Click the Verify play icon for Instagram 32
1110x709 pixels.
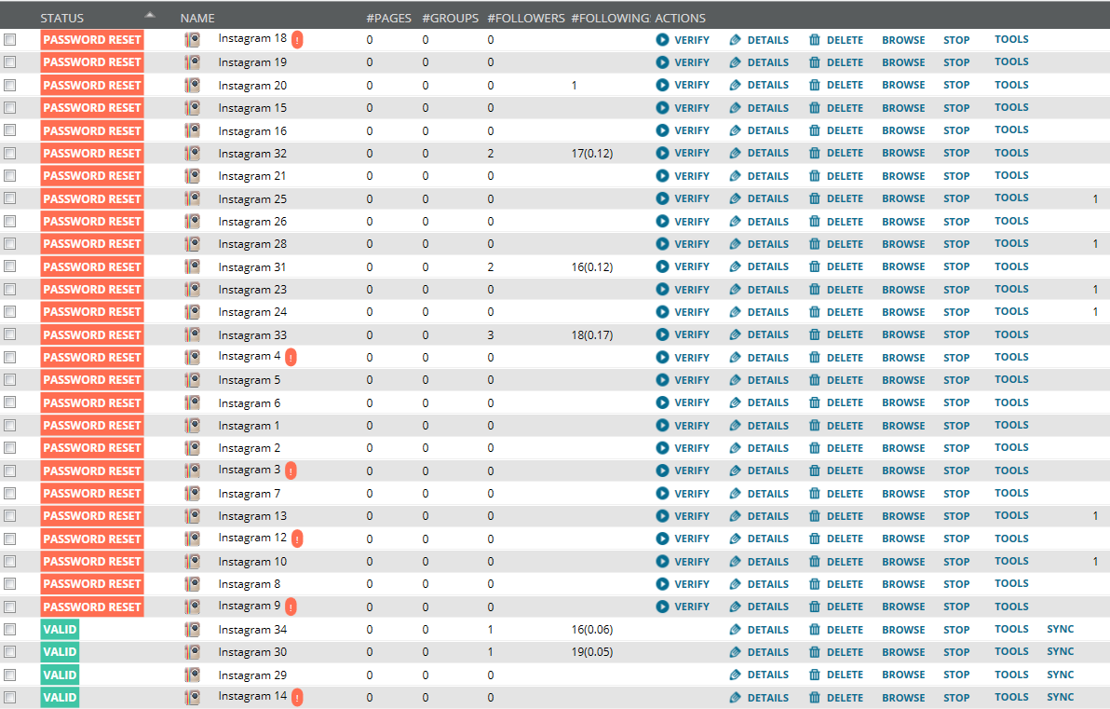[662, 153]
